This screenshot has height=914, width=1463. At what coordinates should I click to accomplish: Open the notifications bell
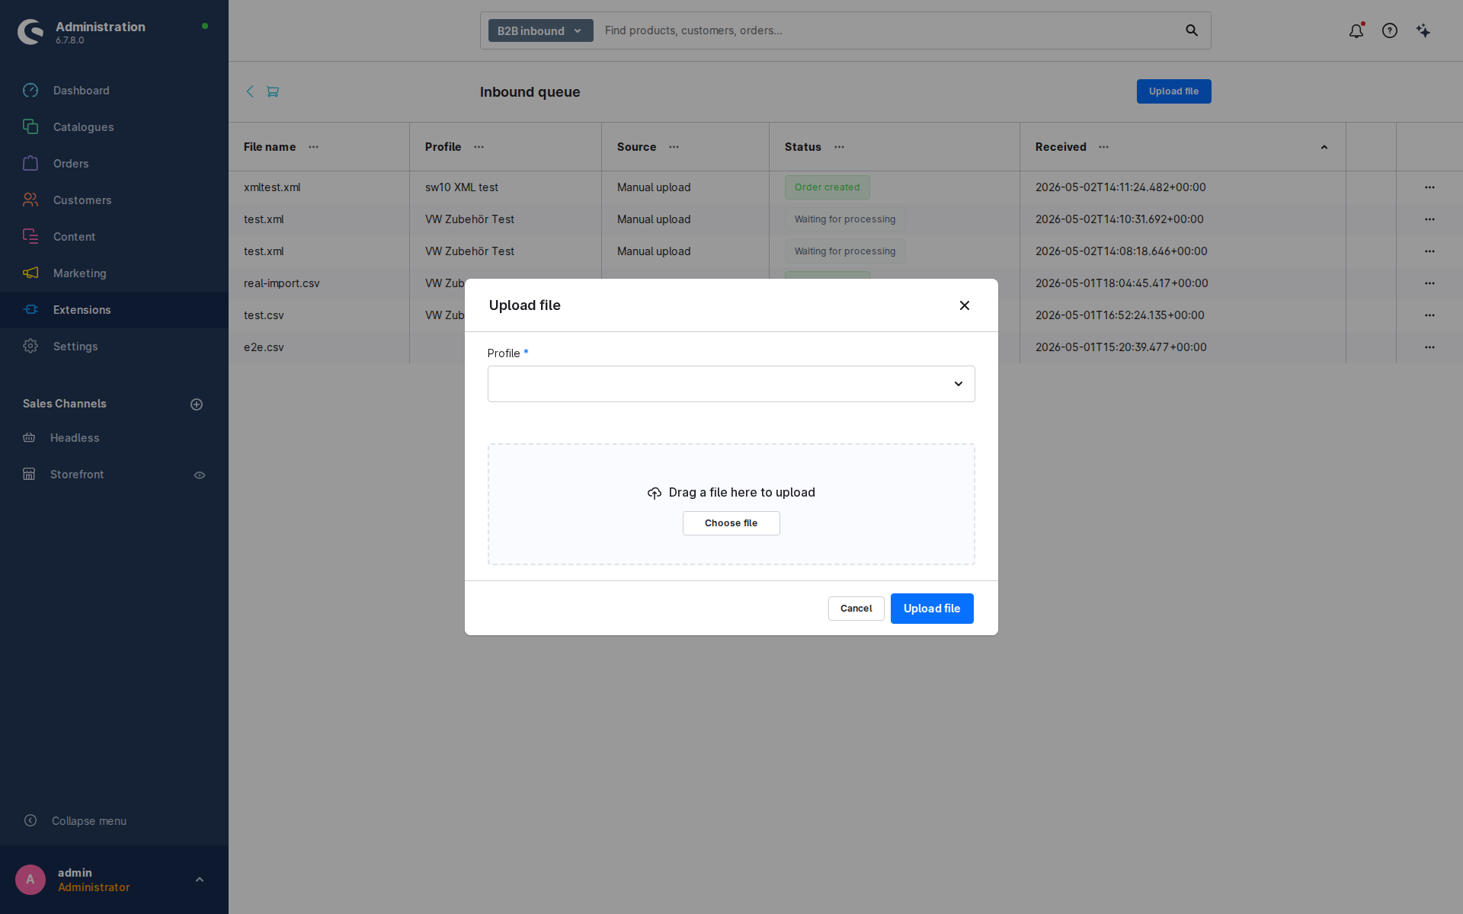(x=1356, y=30)
